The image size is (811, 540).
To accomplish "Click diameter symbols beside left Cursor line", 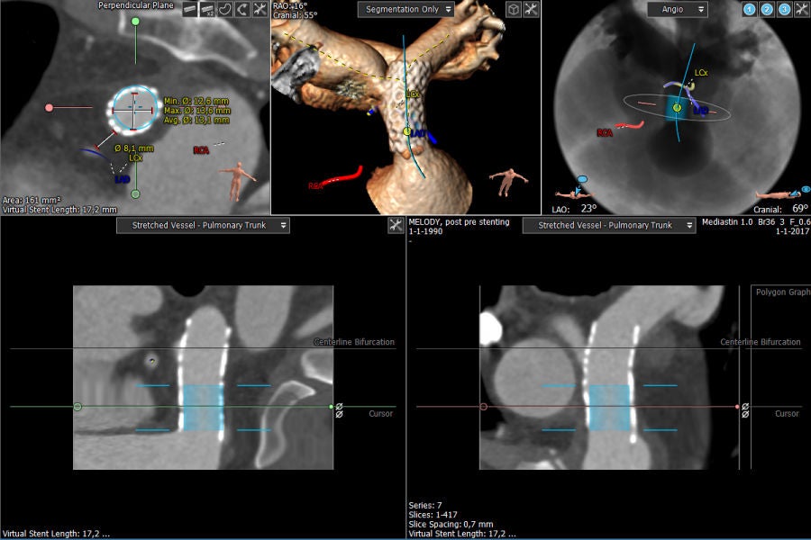I will click(340, 410).
